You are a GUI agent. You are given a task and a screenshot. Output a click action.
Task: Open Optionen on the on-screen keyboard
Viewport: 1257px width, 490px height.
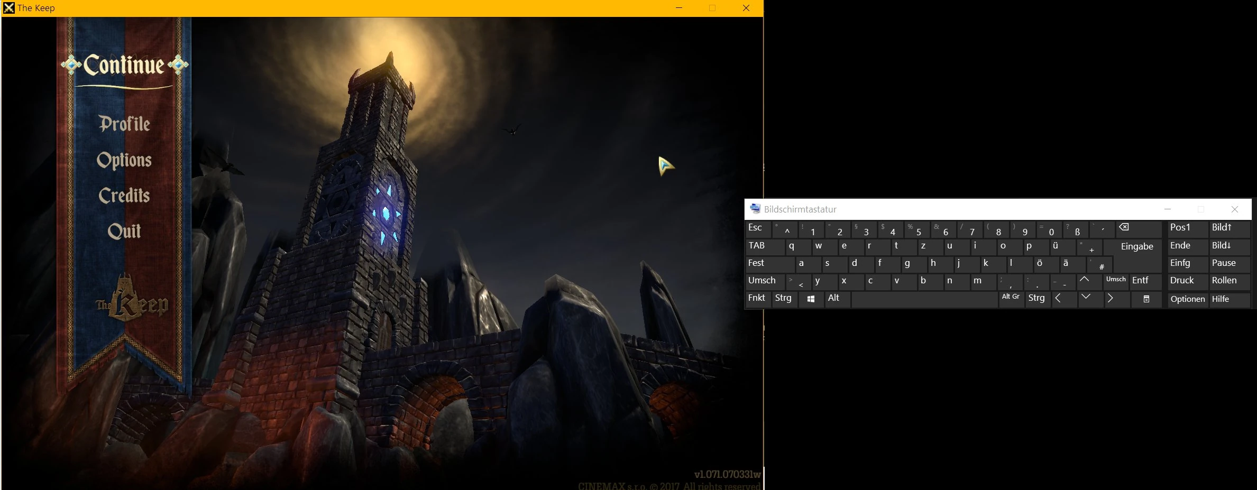coord(1188,299)
